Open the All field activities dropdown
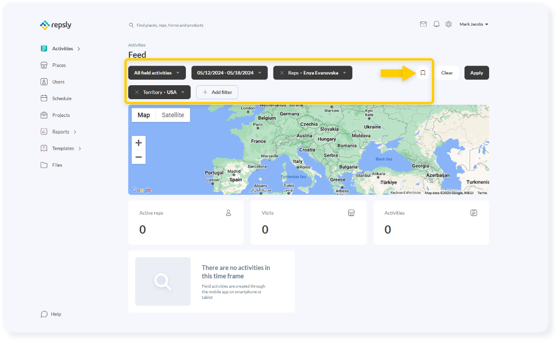560x344 pixels. pyautogui.click(x=157, y=73)
